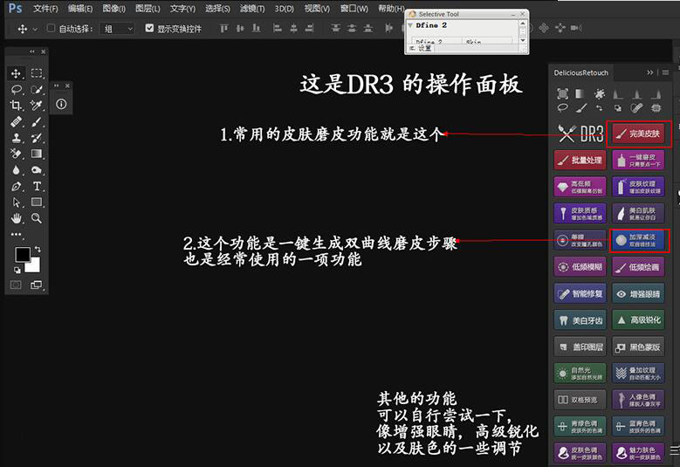This screenshot has height=467, width=680.
Task: Click the Selective Tool window scrollbar
Action: 523,31
